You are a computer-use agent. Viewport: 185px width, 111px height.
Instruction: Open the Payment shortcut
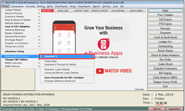pos(165,33)
